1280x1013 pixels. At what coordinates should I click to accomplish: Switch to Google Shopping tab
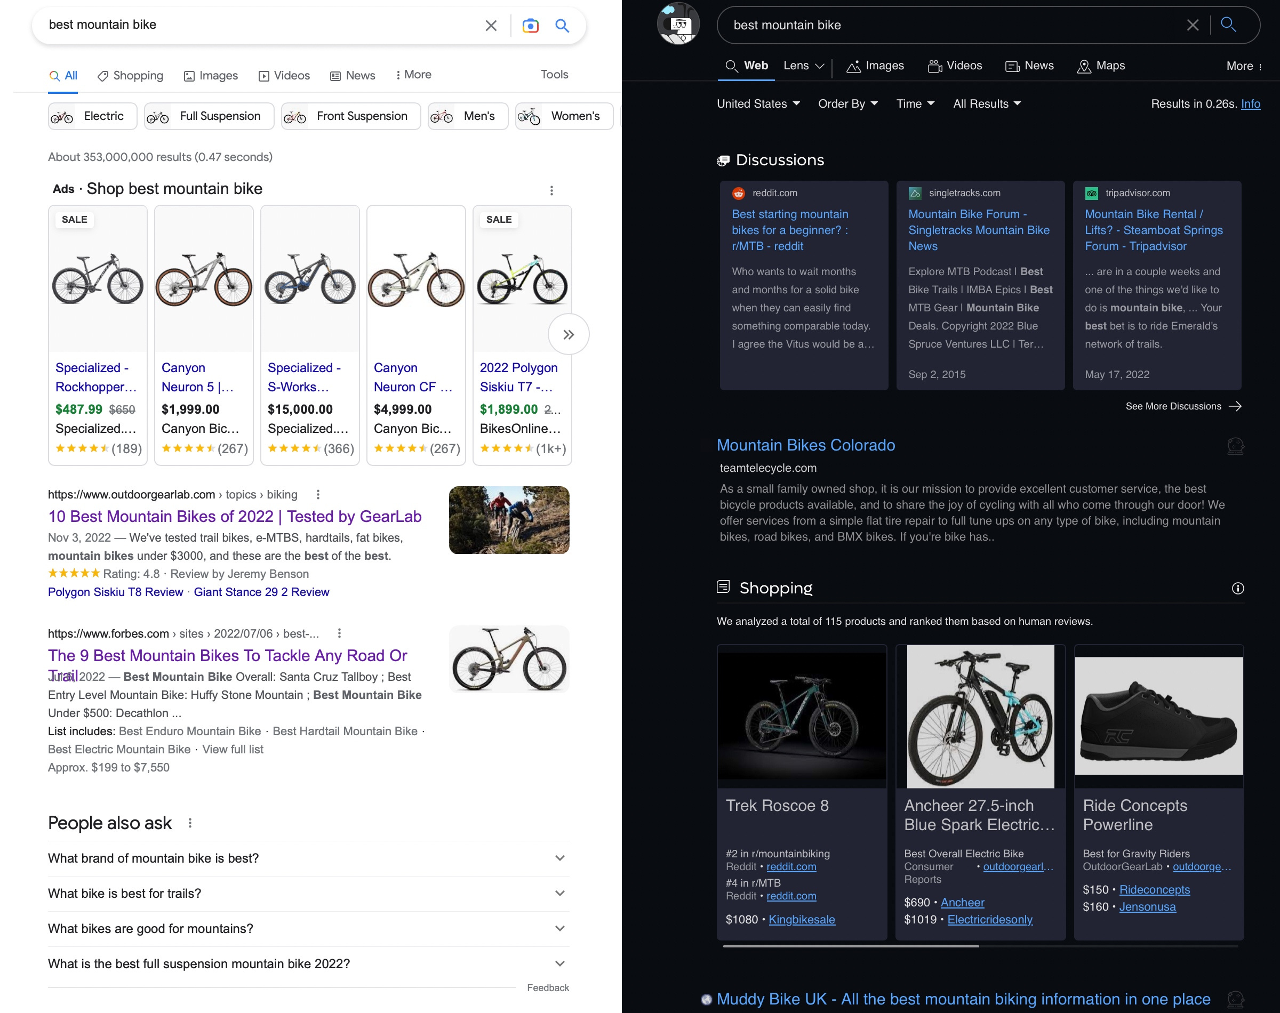click(x=130, y=76)
